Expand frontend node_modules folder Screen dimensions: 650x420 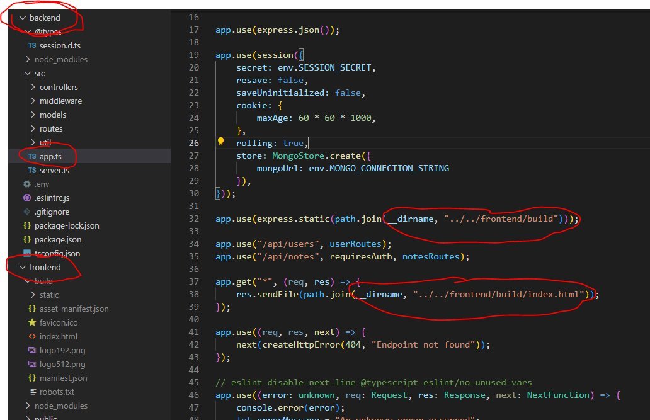61,406
